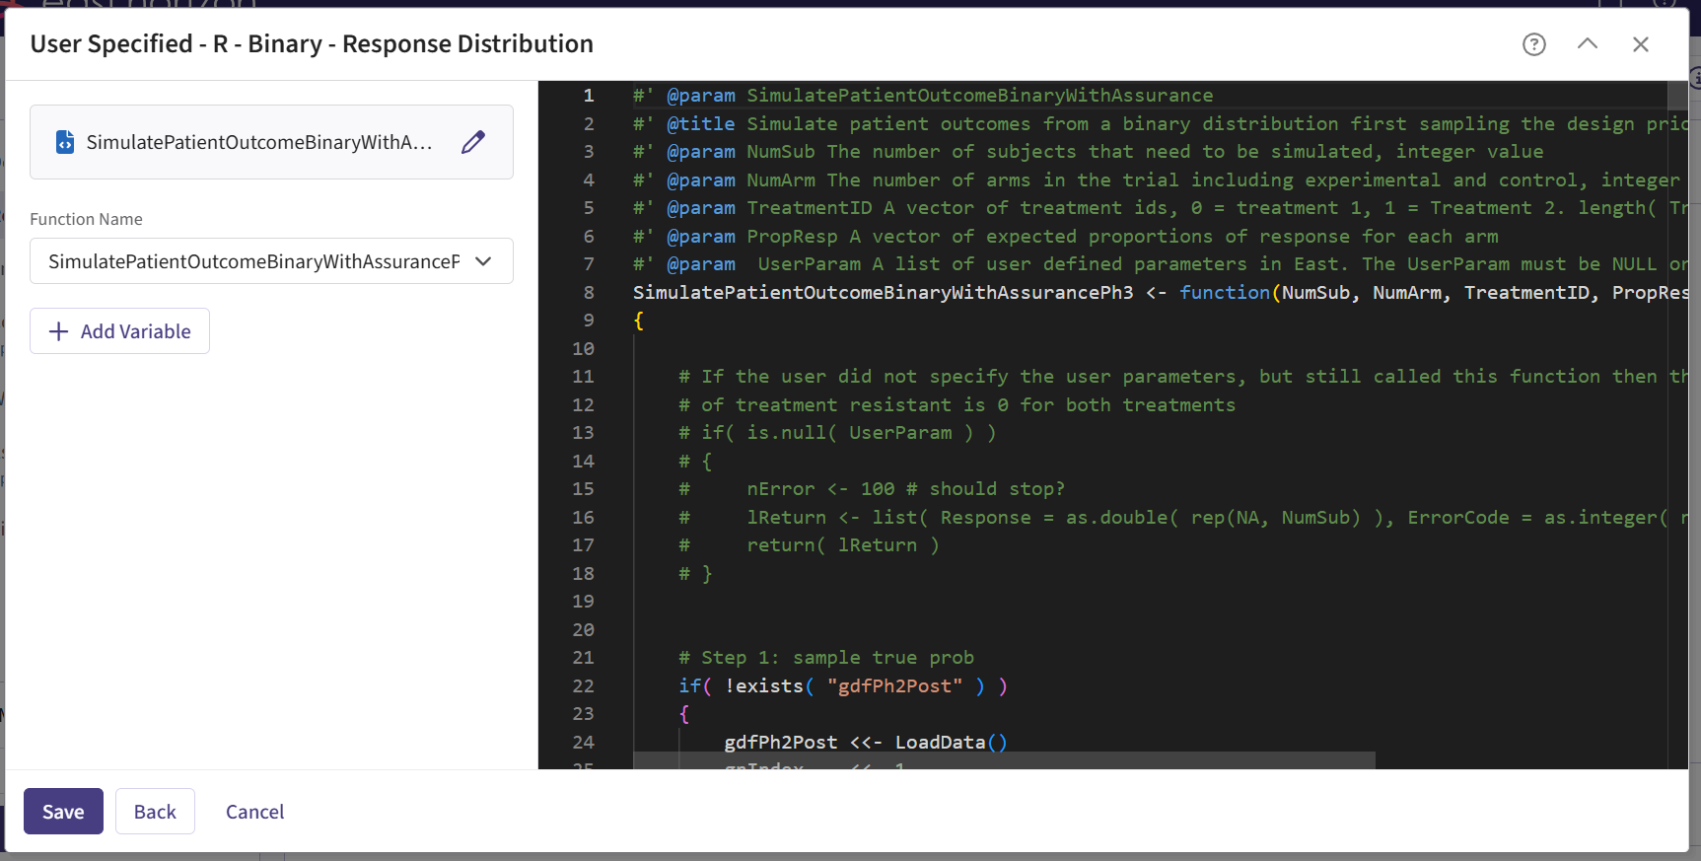Collapse the dialog using the up chevron
This screenshot has height=861, width=1701.
point(1587,44)
